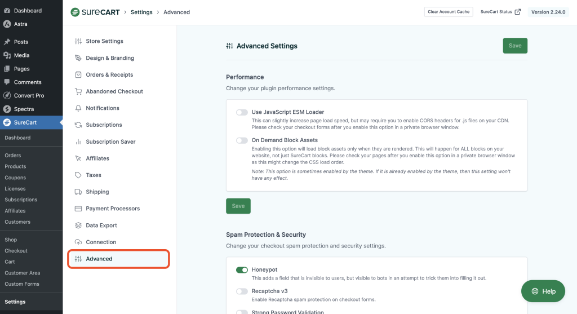
Task: Select the SureCart Dashboard submenu item
Action: coord(17,138)
